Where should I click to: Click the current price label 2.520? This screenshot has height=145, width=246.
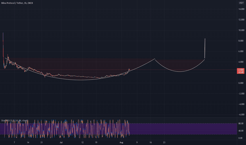point(241,70)
